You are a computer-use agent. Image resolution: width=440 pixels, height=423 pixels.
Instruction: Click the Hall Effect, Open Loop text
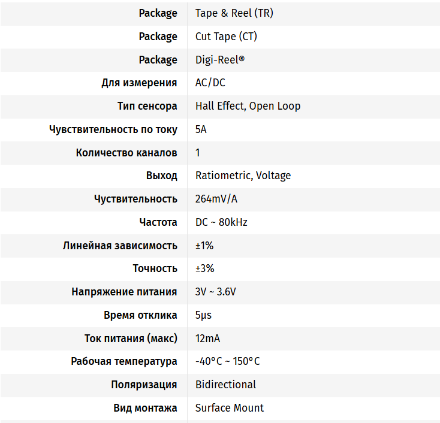pos(248,106)
